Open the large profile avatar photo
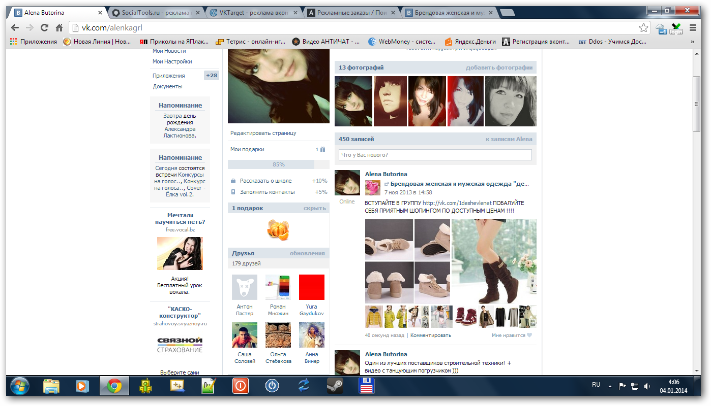This screenshot has height=406, width=711. tap(278, 87)
